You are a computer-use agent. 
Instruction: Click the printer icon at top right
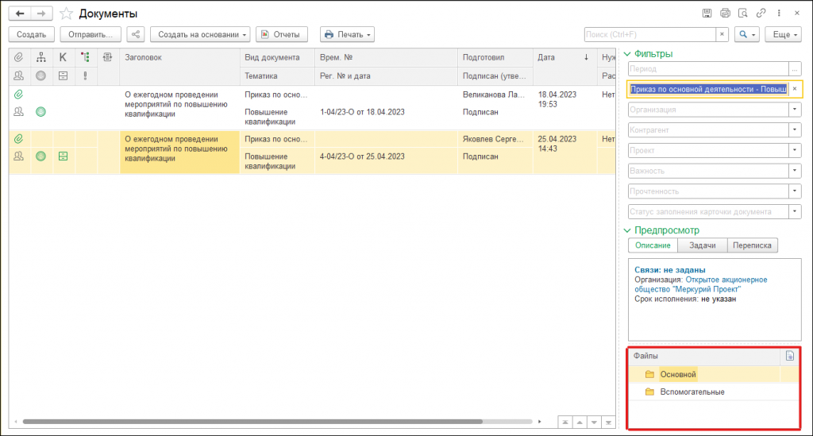click(x=725, y=14)
